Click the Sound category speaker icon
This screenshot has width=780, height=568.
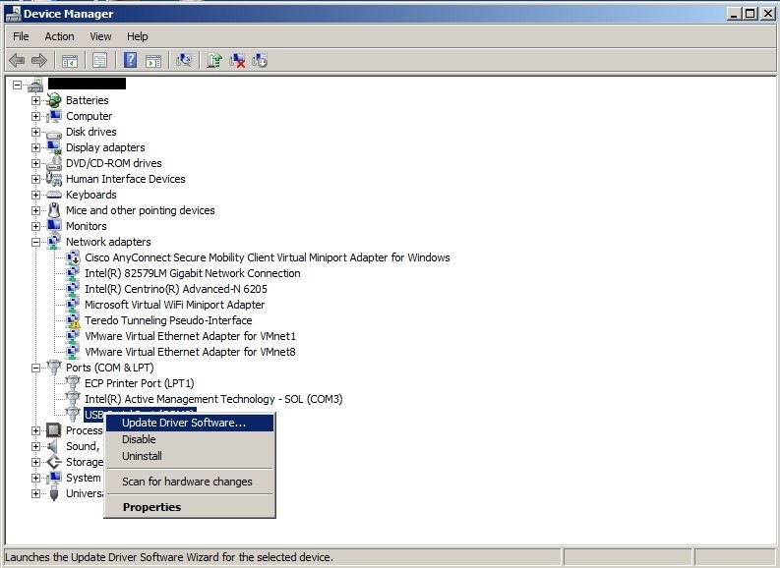click(x=53, y=446)
